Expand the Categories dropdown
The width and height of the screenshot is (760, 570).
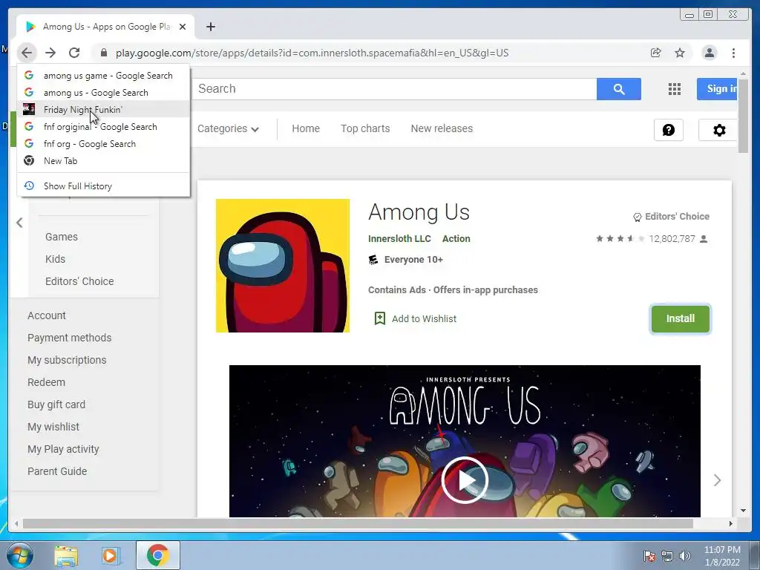coord(229,128)
